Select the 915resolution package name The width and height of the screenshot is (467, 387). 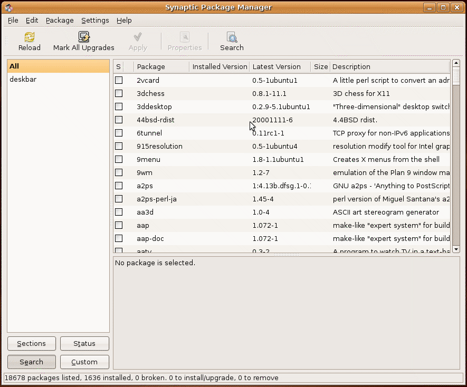click(x=160, y=146)
